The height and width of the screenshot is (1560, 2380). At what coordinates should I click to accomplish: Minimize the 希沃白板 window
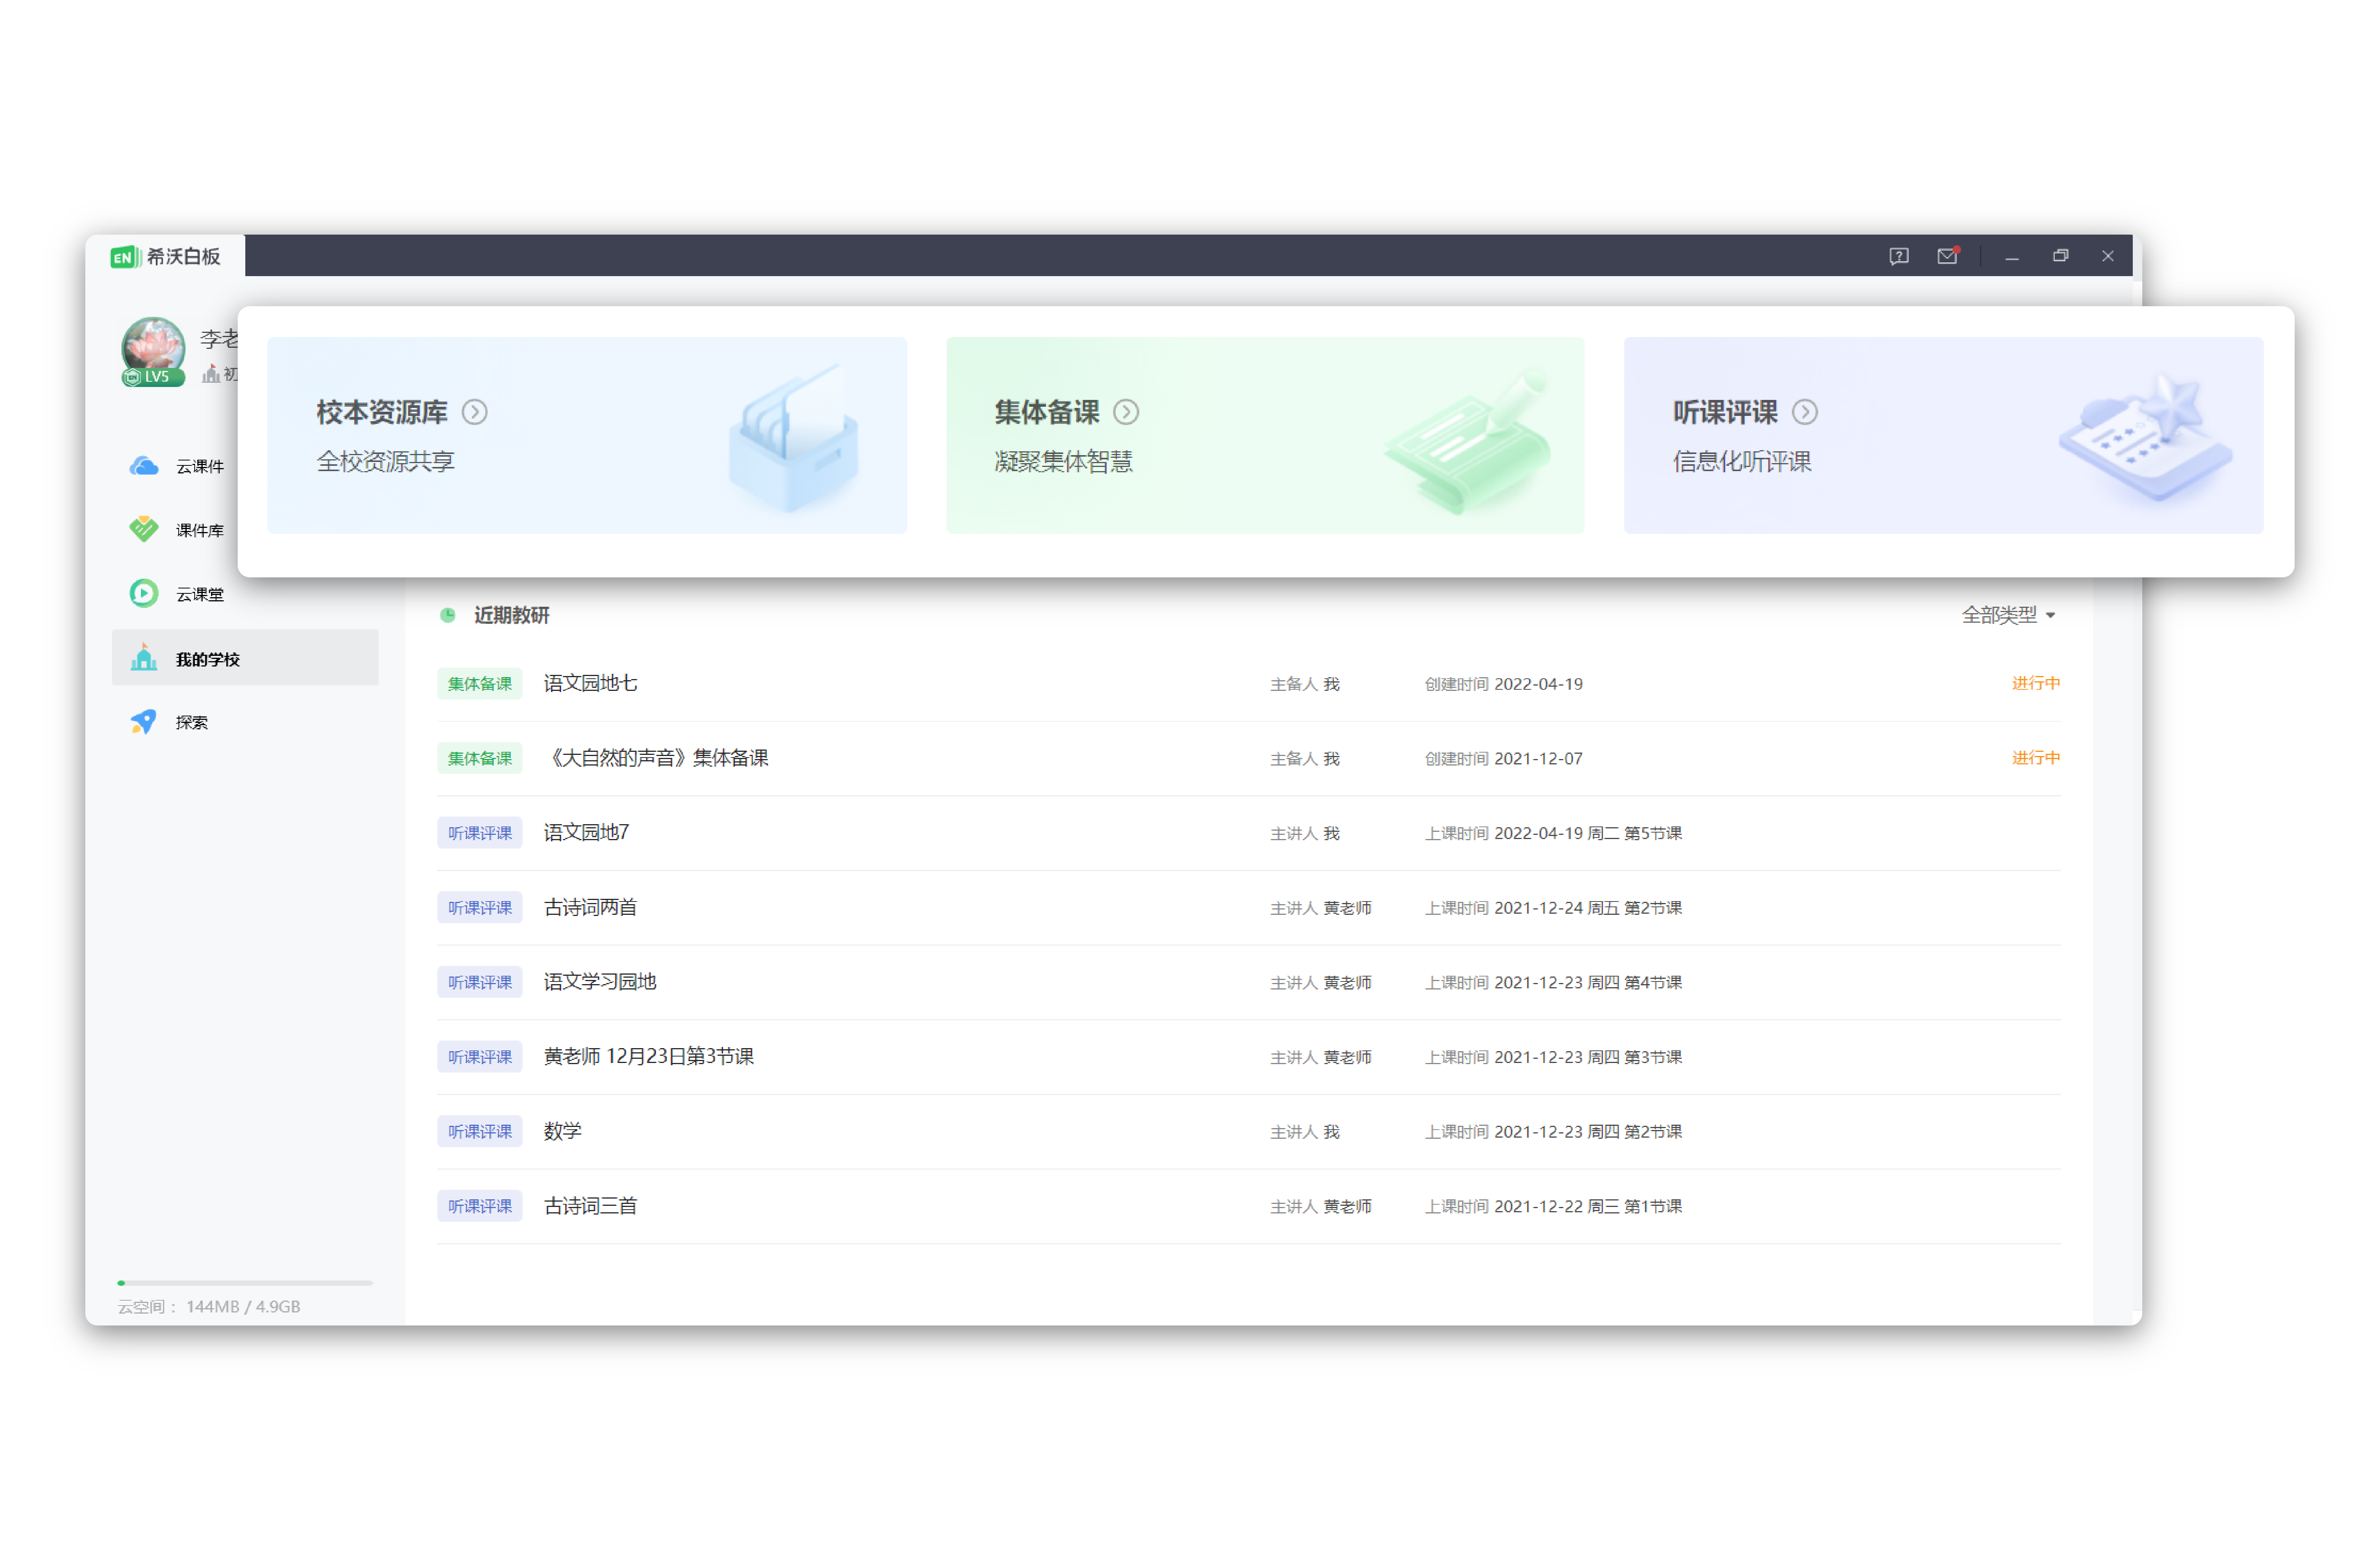[2012, 257]
